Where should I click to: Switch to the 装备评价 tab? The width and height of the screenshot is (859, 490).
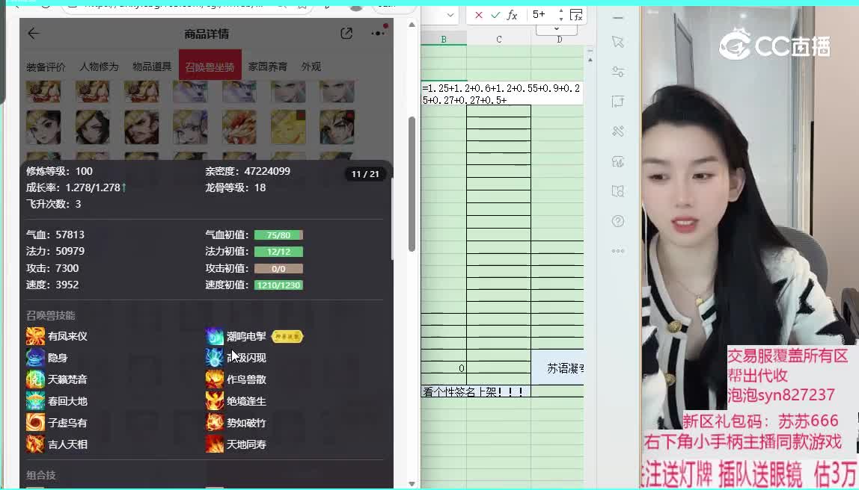[46, 66]
